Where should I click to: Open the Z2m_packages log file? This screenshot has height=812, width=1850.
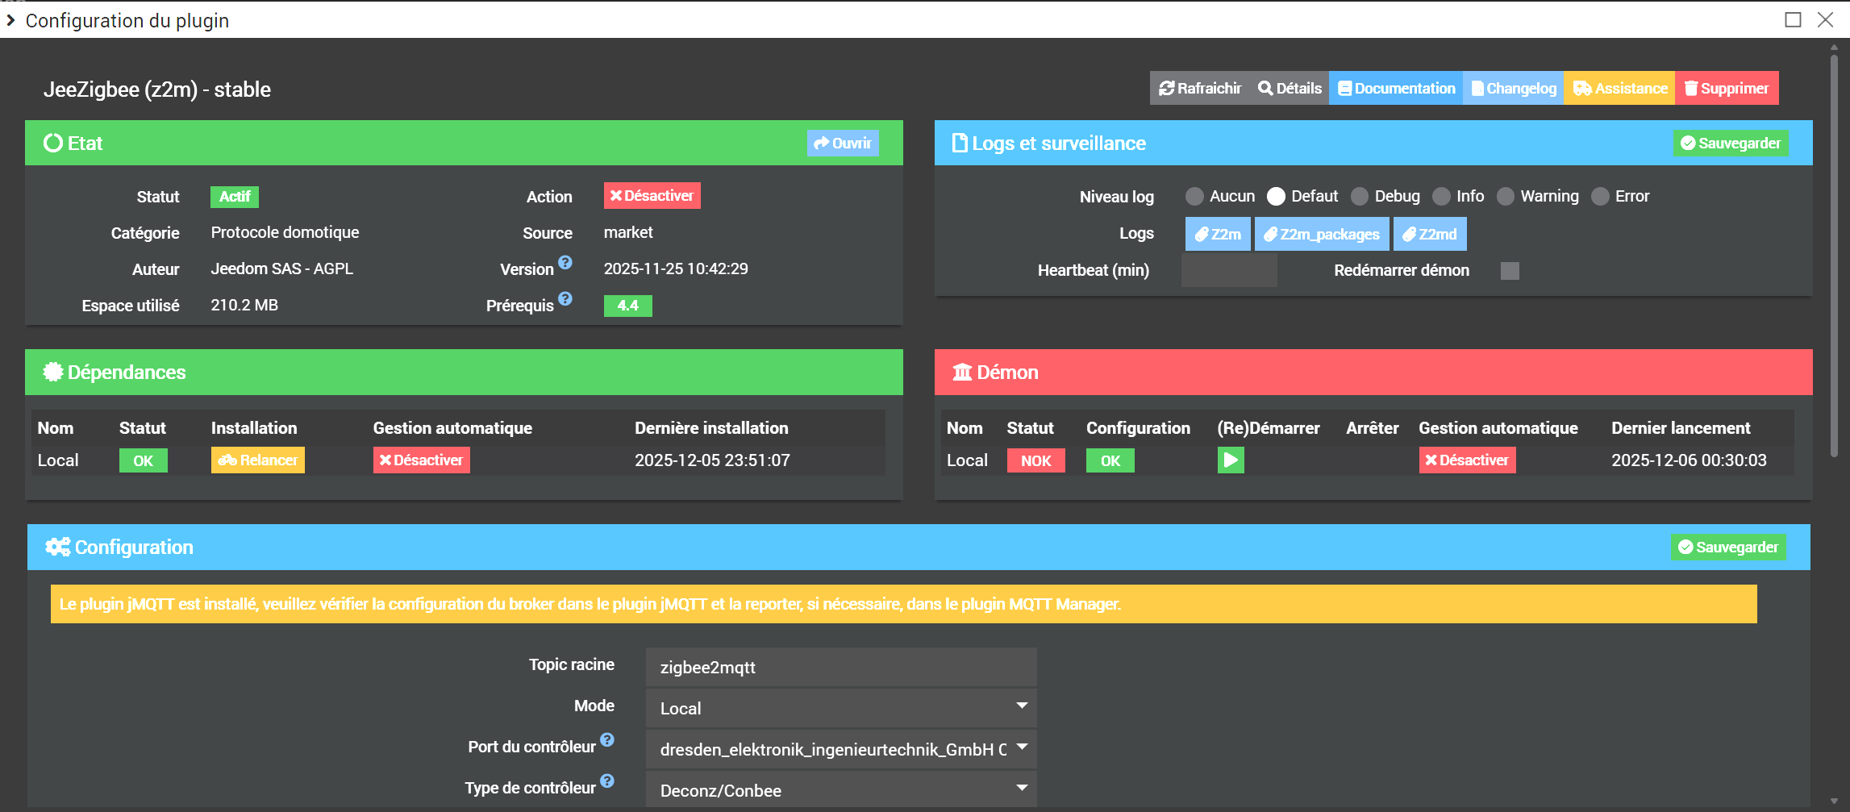(1321, 235)
